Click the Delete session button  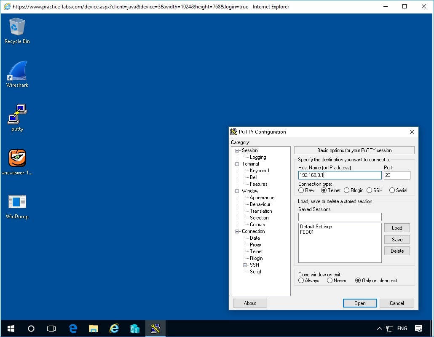pyautogui.click(x=397, y=251)
